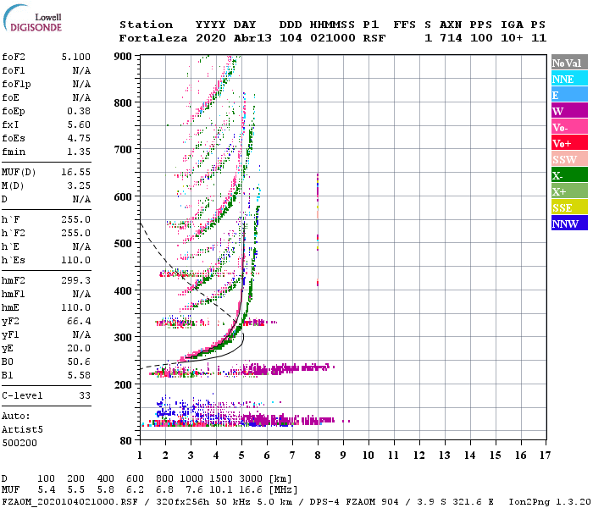593x508 pixels.
Task: Select the SSW pale pink legend swatch
Action: (569, 159)
